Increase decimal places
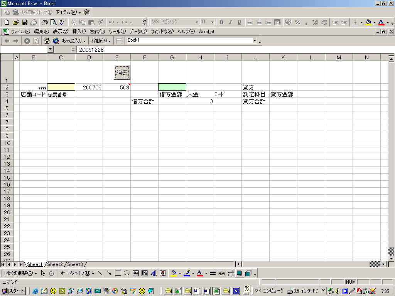 pos(315,22)
